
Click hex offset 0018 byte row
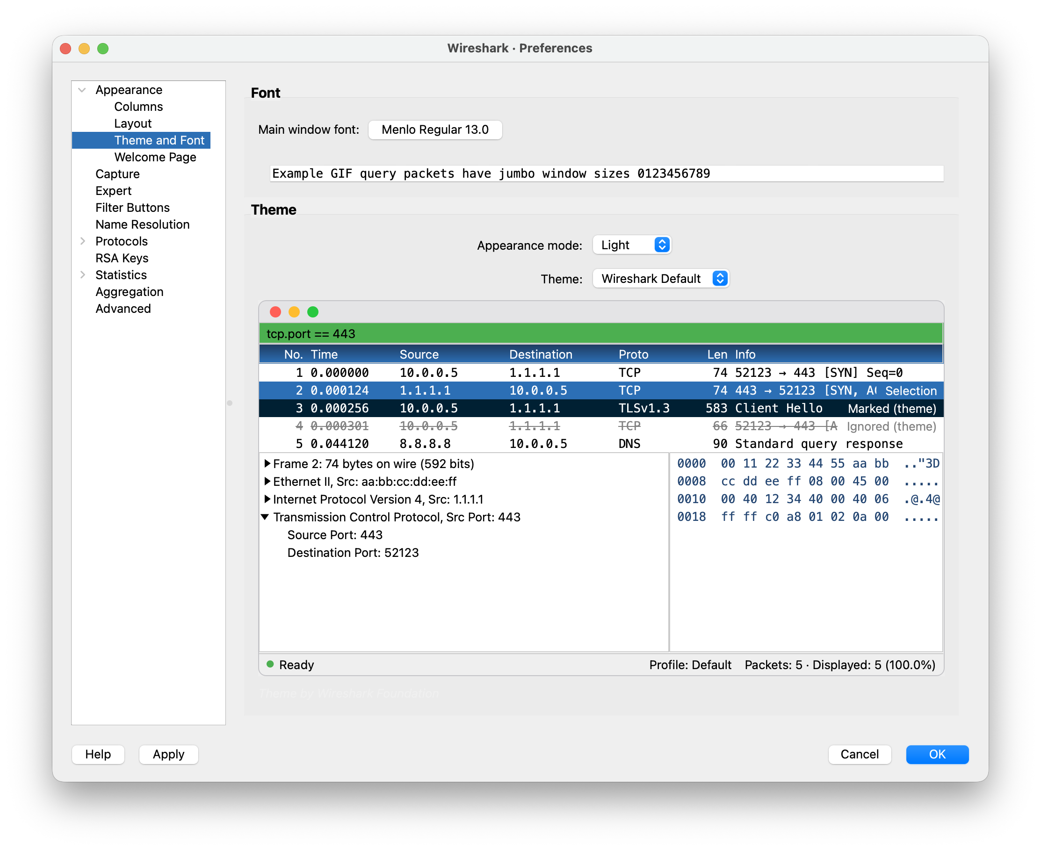(x=808, y=517)
